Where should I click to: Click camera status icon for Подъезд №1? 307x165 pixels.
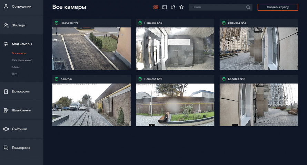tap(56, 23)
